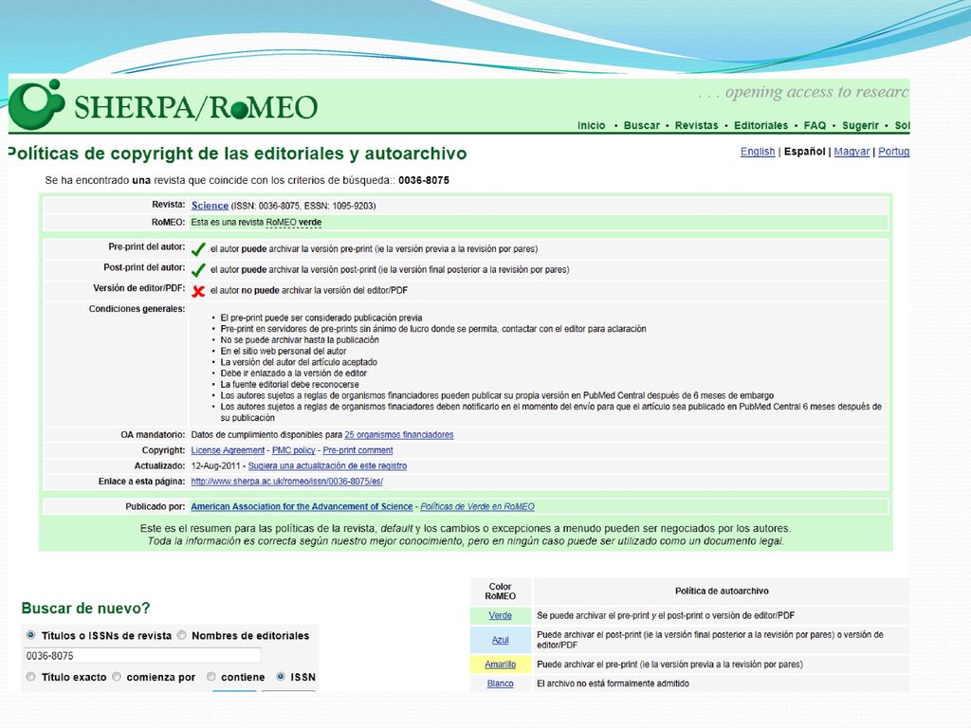971x728 pixels.
Task: Open the License Agreement link
Action: (x=228, y=450)
